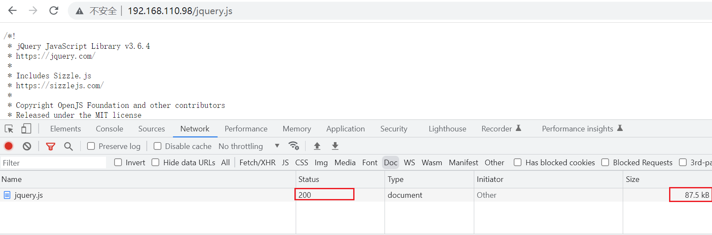Viewport: 712px width, 235px height.
Task: Switch to the Sources tab
Action: [x=151, y=129]
